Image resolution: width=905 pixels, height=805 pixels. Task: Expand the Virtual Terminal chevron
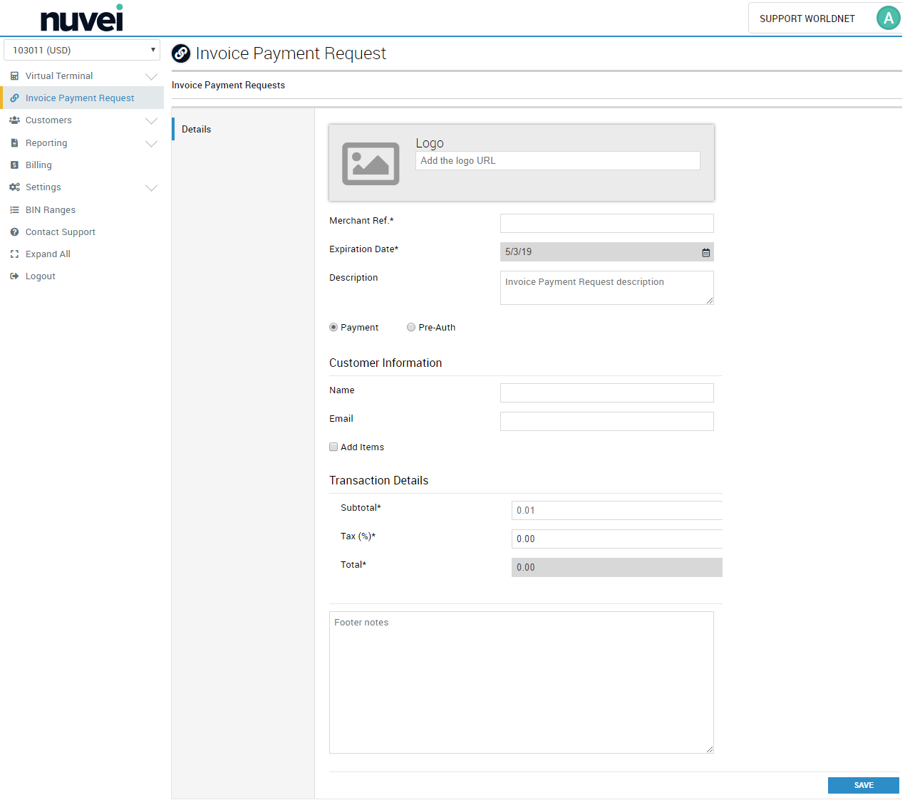point(151,76)
